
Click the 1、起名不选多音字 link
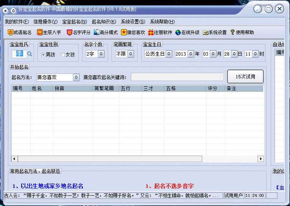coord(169,186)
